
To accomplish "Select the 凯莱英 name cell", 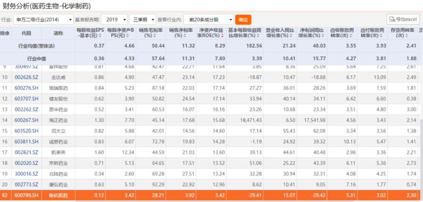I will 58,152.
